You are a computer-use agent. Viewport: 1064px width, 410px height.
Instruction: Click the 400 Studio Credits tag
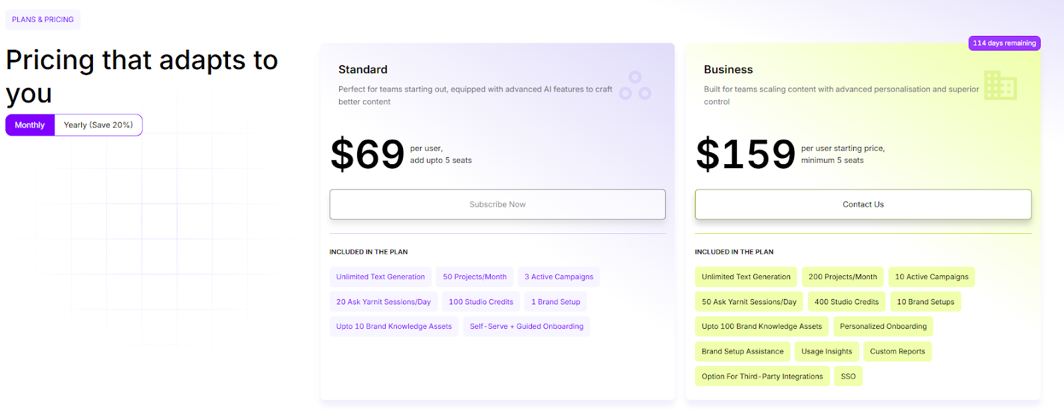click(x=846, y=301)
